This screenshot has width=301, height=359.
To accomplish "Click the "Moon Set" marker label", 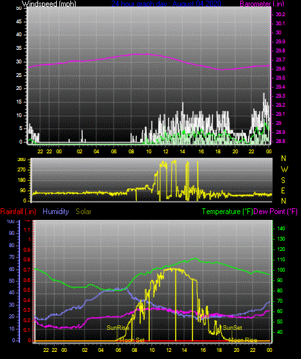I will [x=132, y=340].
